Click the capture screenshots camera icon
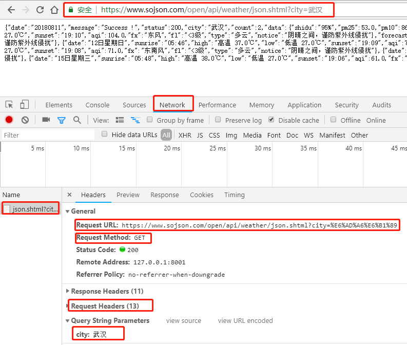 coord(46,120)
